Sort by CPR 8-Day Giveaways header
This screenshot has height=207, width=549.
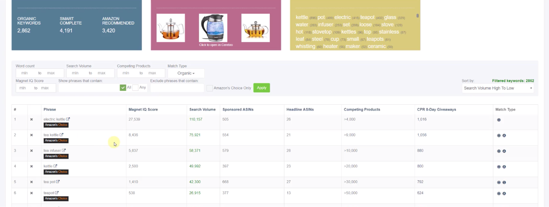436,110
